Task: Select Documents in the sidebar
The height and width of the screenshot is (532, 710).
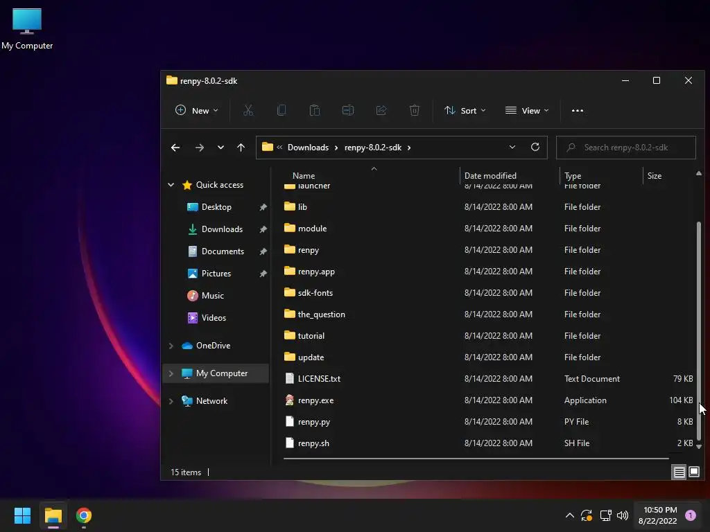Action: click(223, 251)
